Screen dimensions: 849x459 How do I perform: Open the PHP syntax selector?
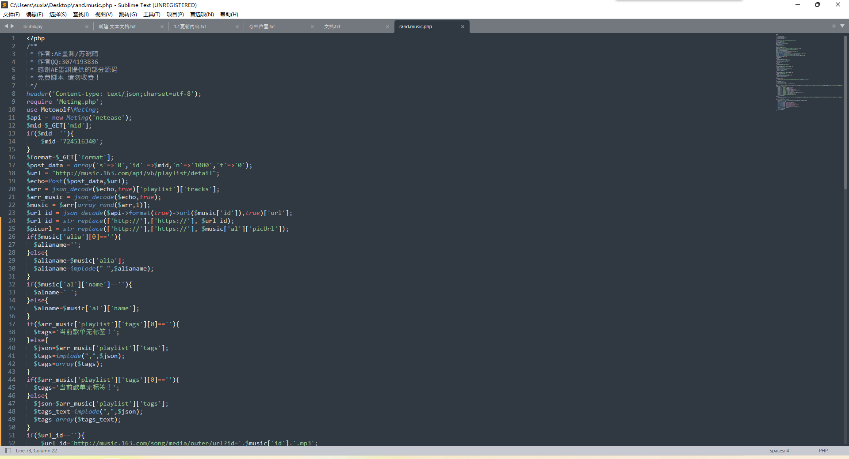(x=823, y=451)
